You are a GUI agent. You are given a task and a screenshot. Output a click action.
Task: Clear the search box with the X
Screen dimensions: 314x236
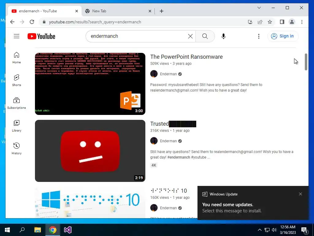(190, 36)
